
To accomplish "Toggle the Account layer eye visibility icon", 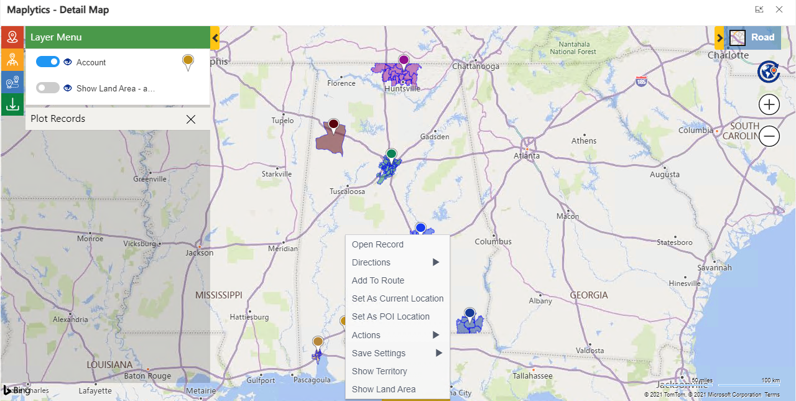I will click(68, 62).
